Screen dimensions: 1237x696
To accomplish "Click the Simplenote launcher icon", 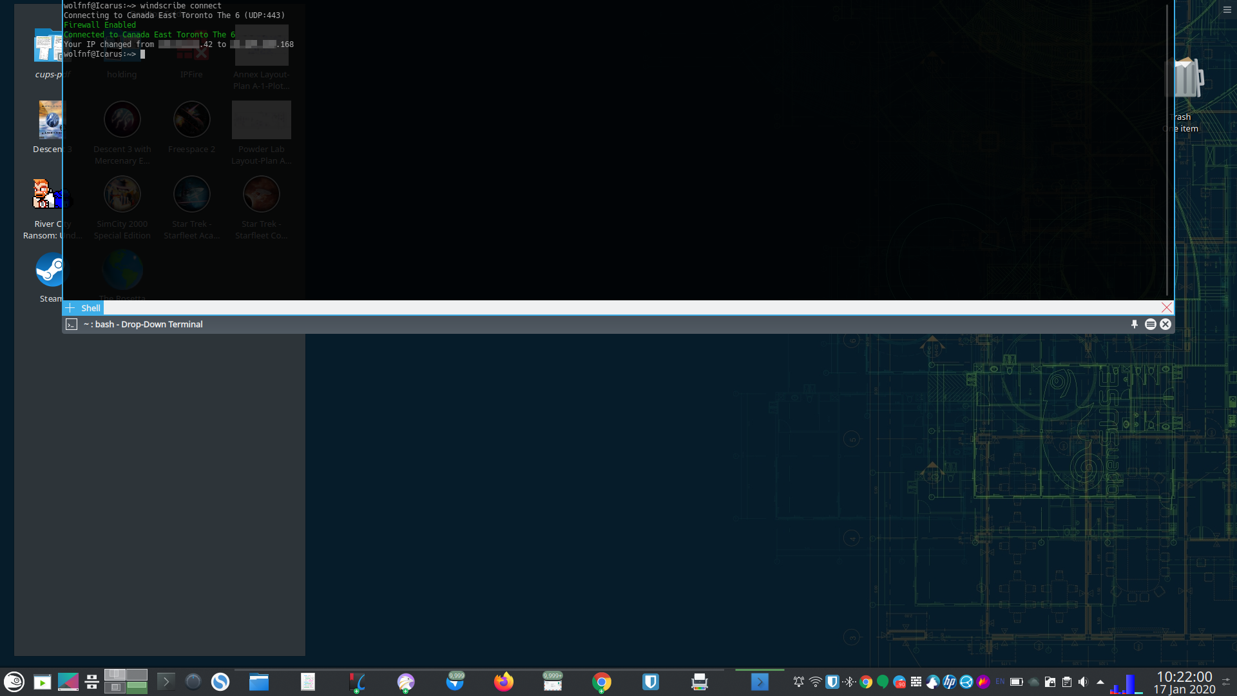I will click(x=220, y=682).
